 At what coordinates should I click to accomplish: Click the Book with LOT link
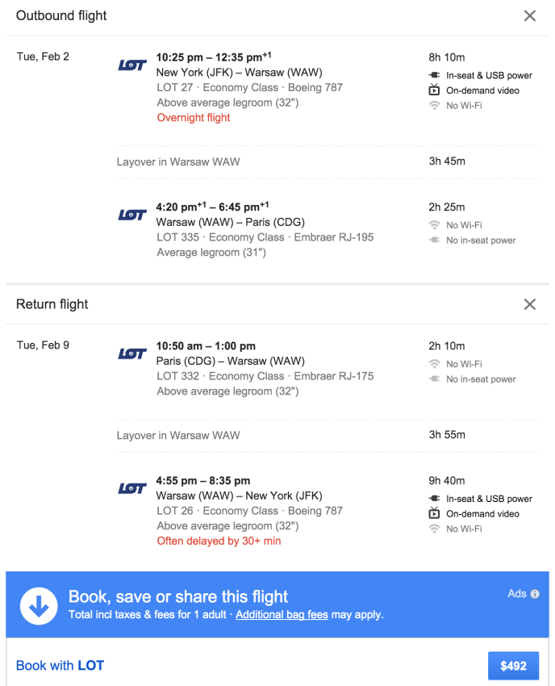click(60, 666)
